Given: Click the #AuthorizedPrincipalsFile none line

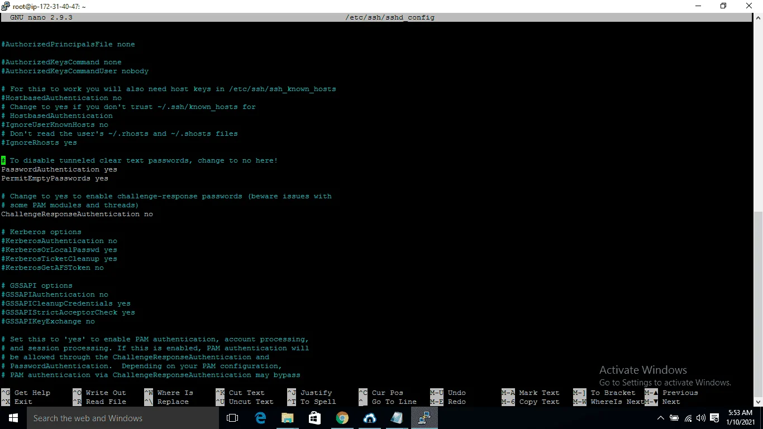Looking at the screenshot, I should 68,44.
